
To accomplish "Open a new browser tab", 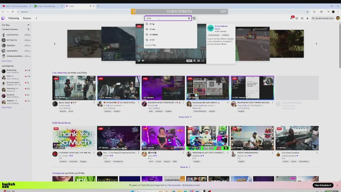I will [x=98, y=6].
